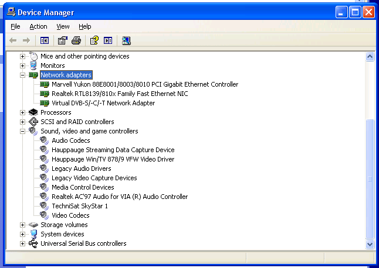Select Hauppauge Streaming Data Capture Device
The height and width of the screenshot is (268, 379).
[113, 150]
